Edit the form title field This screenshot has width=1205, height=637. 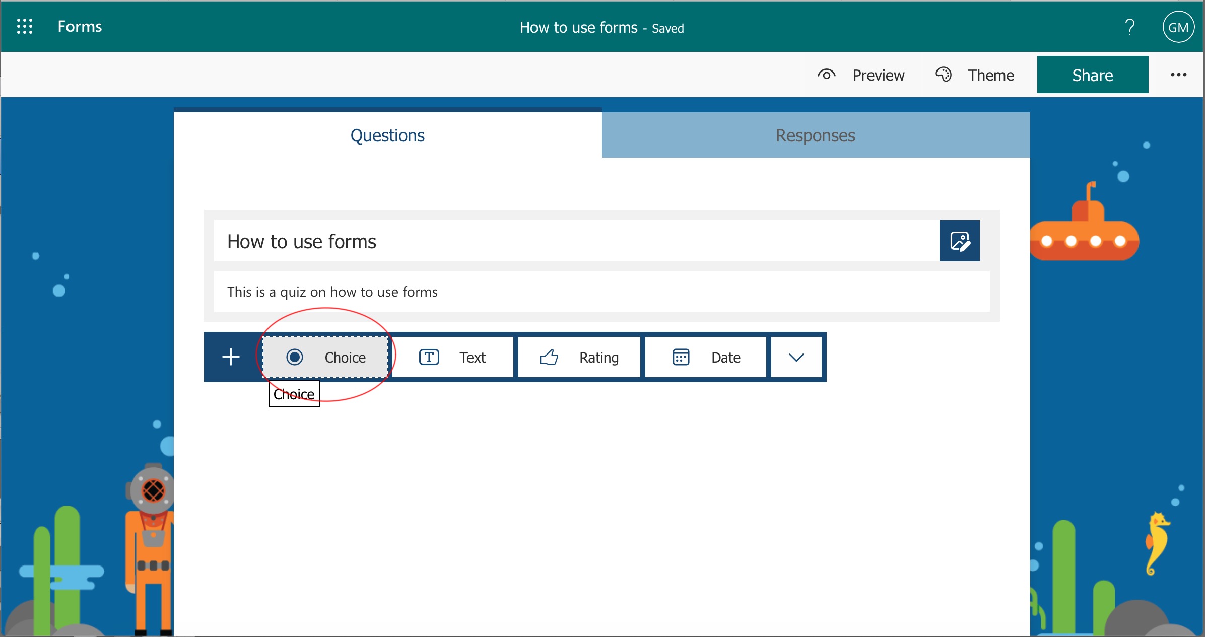coord(574,241)
